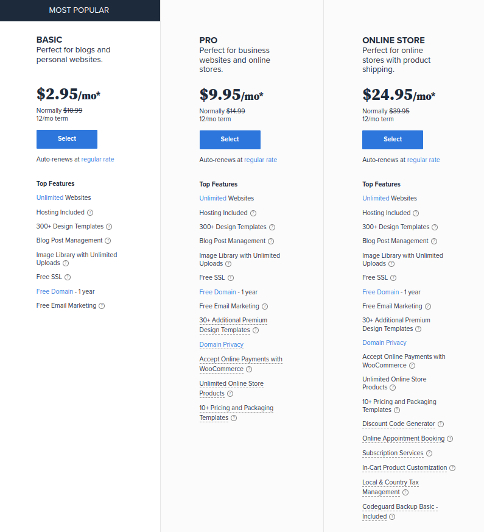Image resolution: width=484 pixels, height=532 pixels.
Task: Choose the Online Store plan
Action: tap(393, 140)
